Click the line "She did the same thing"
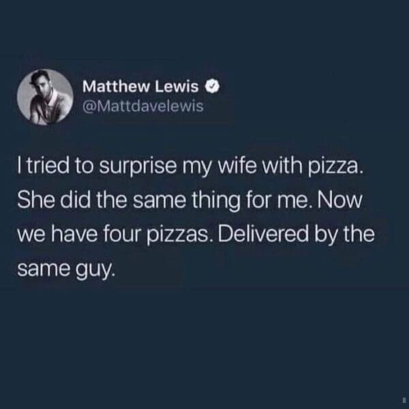 click(190, 201)
